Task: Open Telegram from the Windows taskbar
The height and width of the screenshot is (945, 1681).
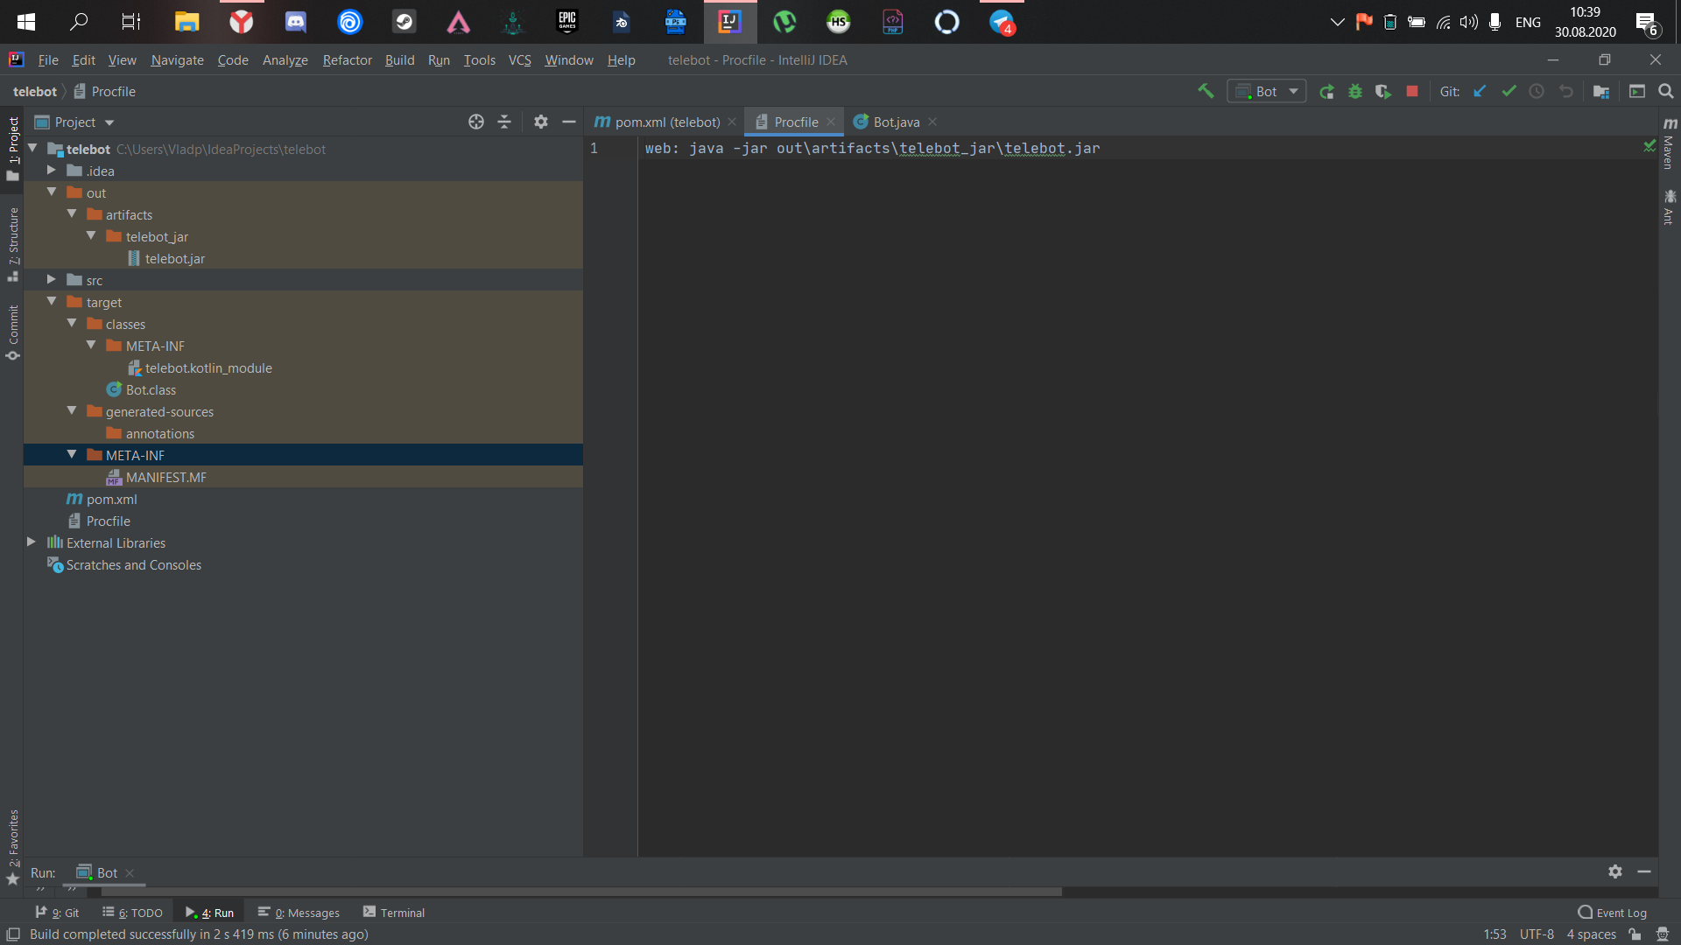Action: click(1002, 22)
